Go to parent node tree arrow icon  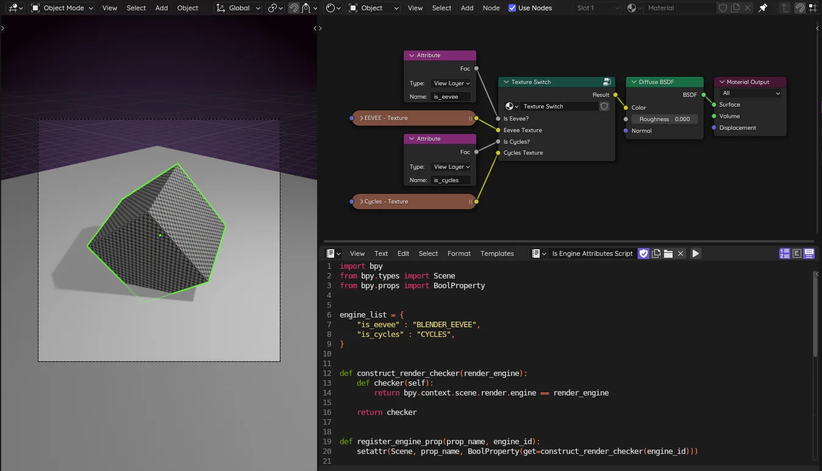point(785,8)
